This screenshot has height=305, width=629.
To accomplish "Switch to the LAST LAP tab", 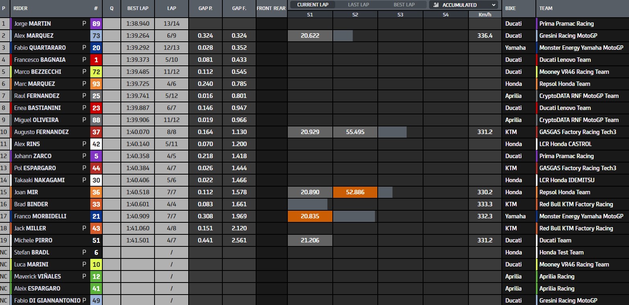I will (358, 5).
